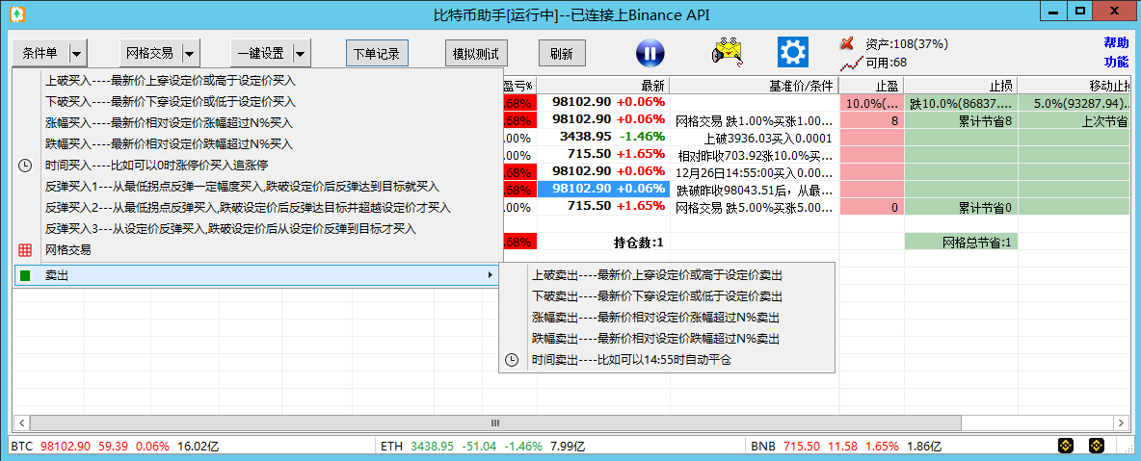
Task: Select 涨幅卖出 in the sell submenu
Action: tap(655, 318)
